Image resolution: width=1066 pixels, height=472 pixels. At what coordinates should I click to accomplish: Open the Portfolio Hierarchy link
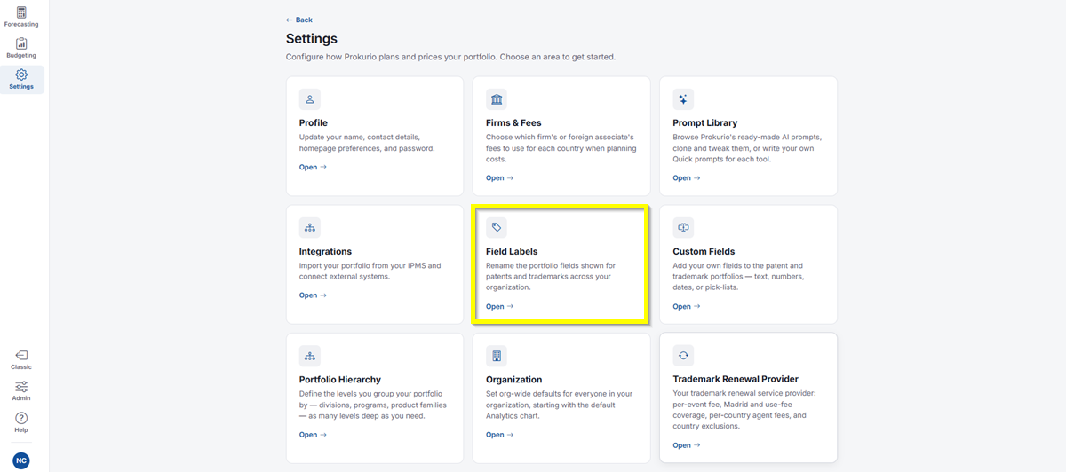313,435
